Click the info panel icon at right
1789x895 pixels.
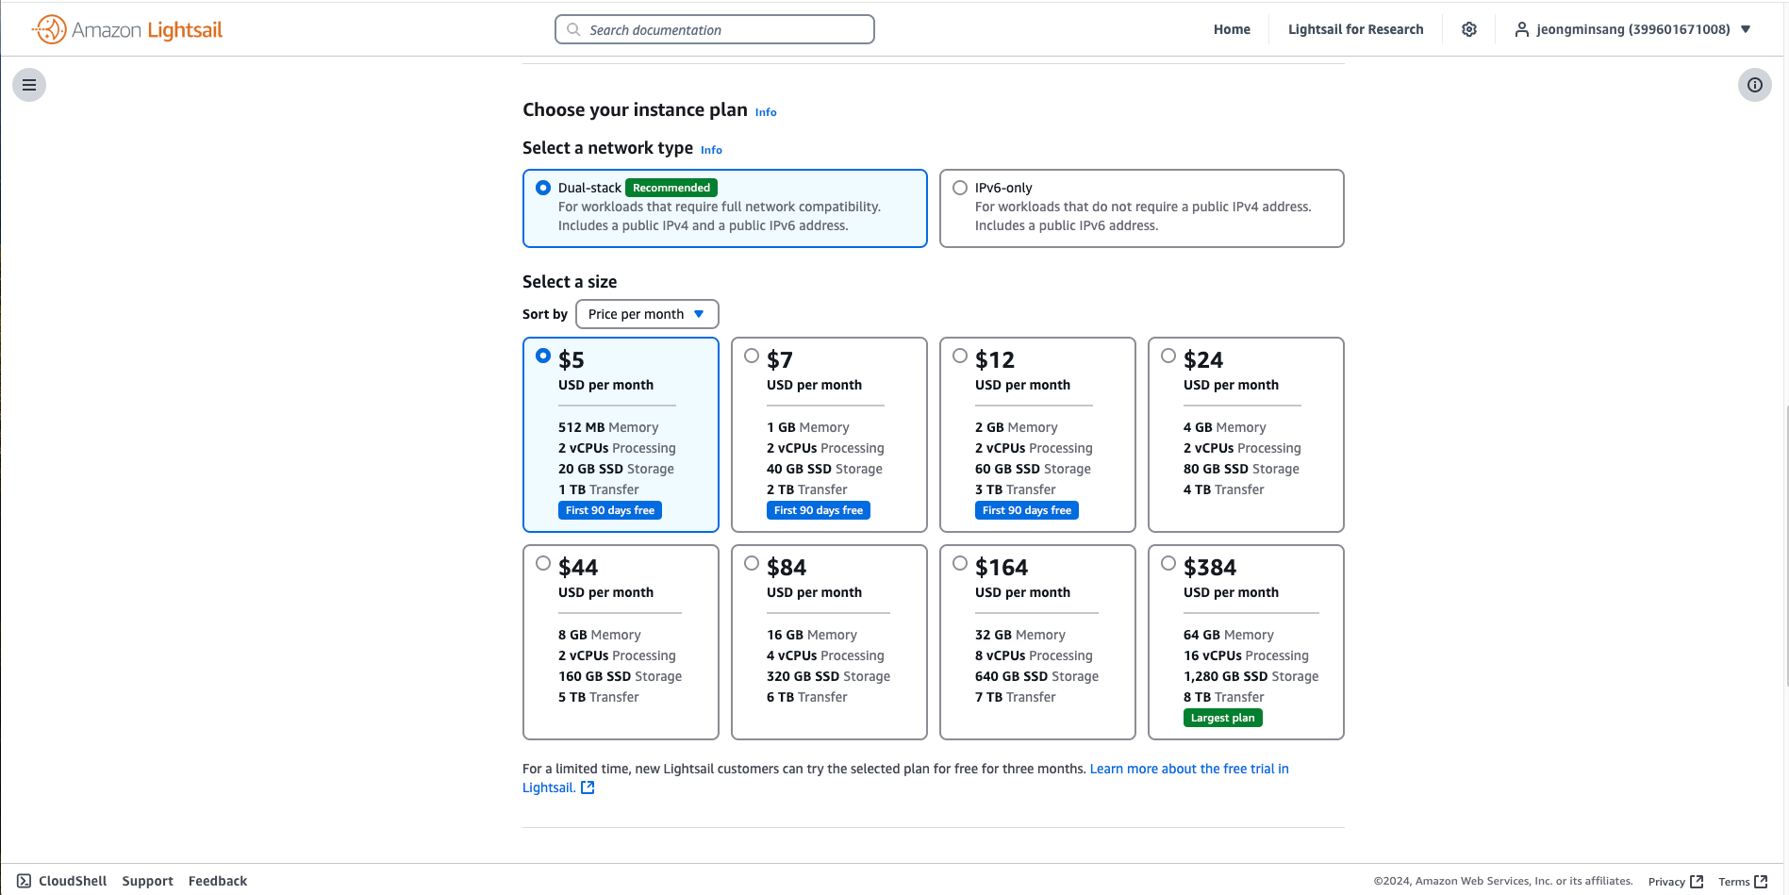1755,85
